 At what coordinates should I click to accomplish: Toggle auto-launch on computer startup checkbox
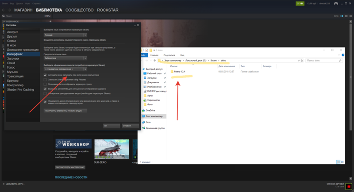tap(45, 75)
